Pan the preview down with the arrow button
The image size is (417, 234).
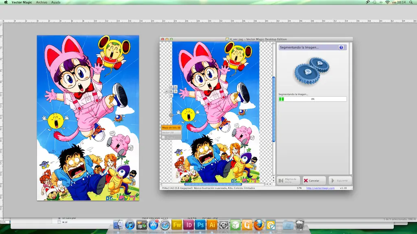pos(171,95)
